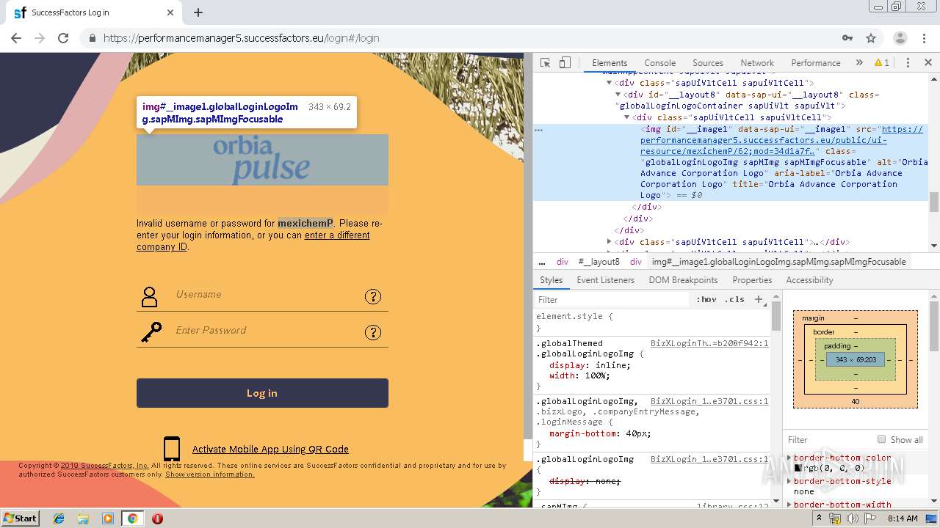The image size is (940, 528).
Task: Open saved passwords key icon
Action: 847,38
